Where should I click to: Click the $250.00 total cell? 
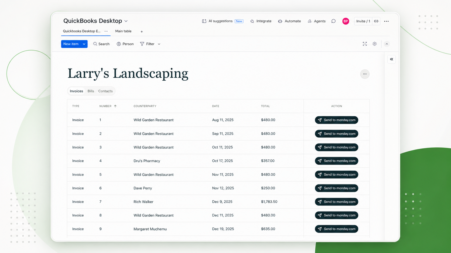coord(268,188)
